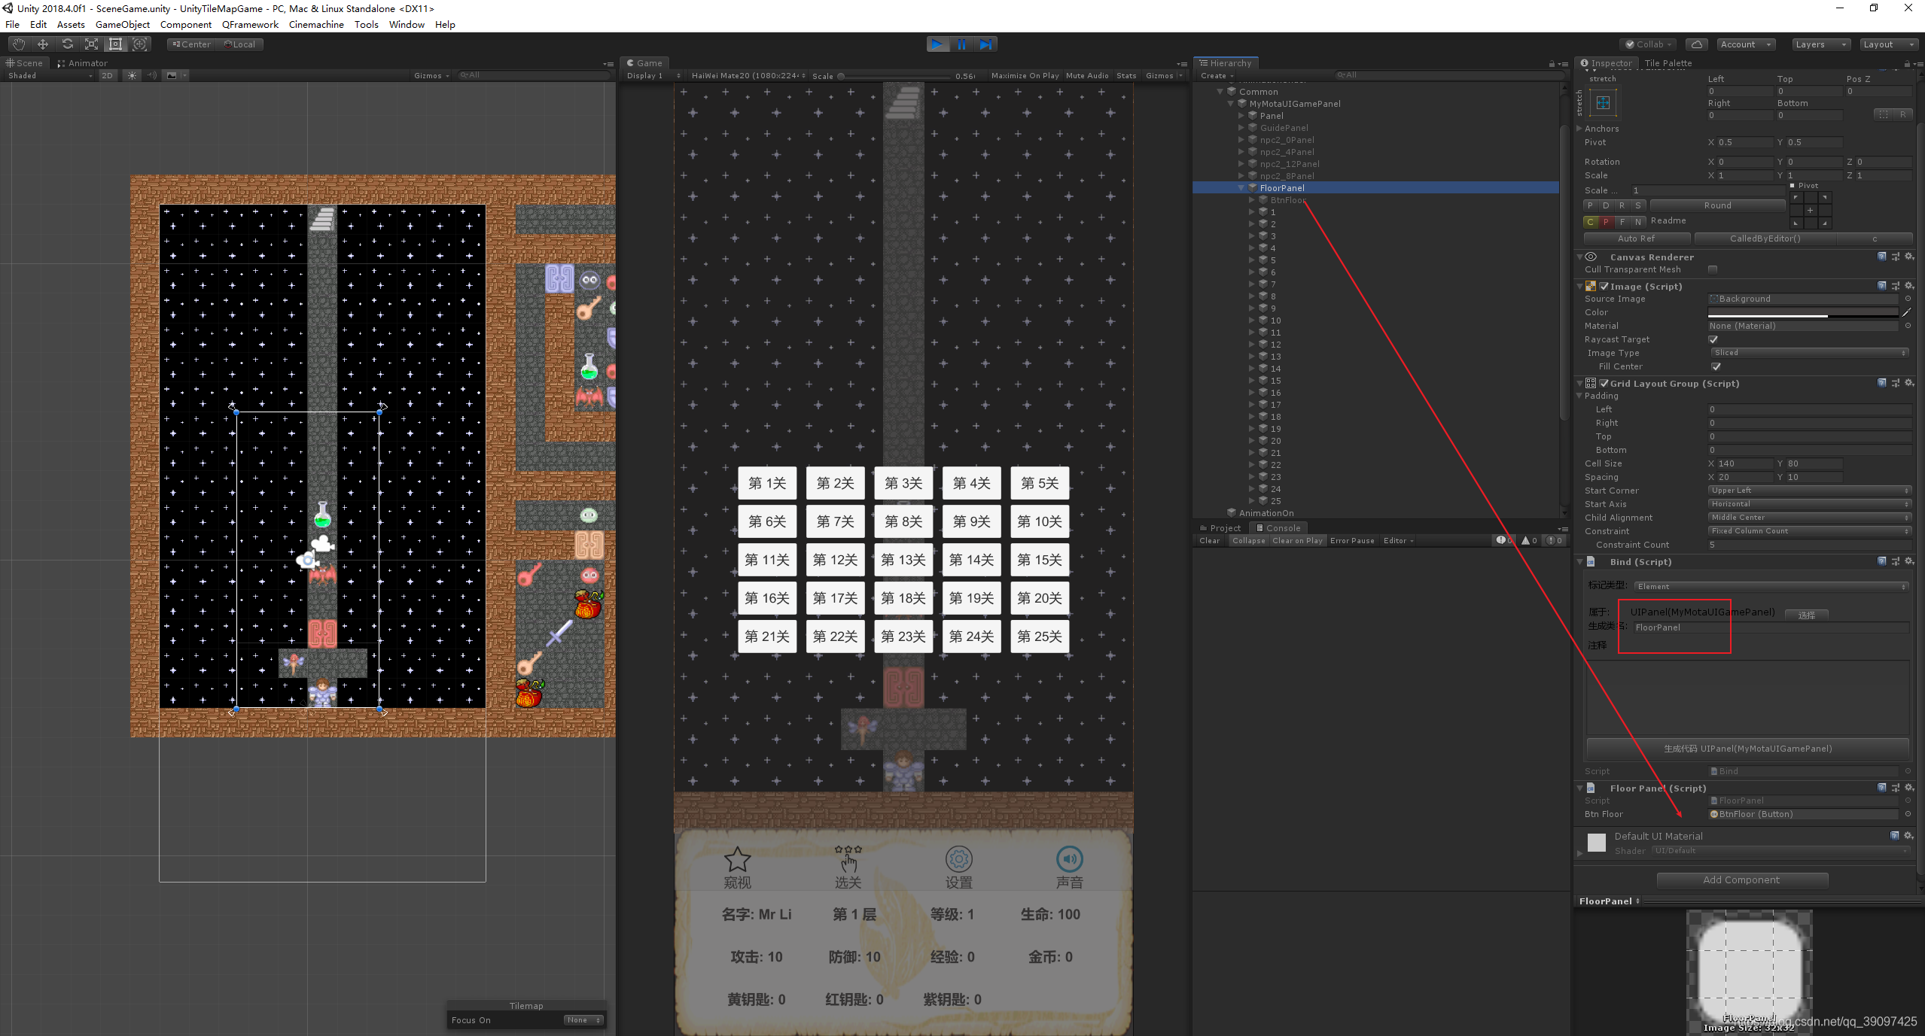Click the Image Color swatch
The image size is (1925, 1036).
coord(1802,312)
